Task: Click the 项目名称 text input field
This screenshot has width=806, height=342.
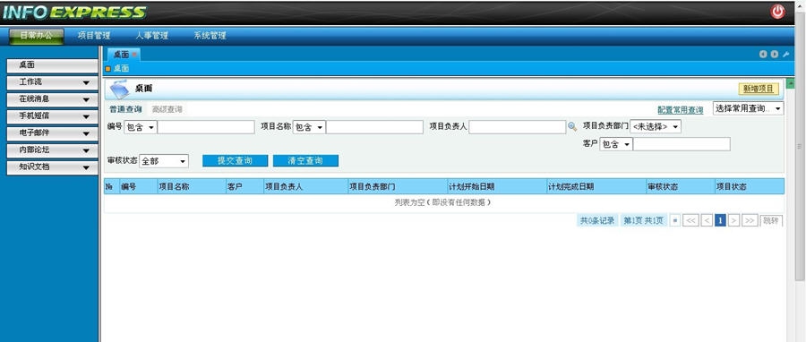Action: click(374, 127)
